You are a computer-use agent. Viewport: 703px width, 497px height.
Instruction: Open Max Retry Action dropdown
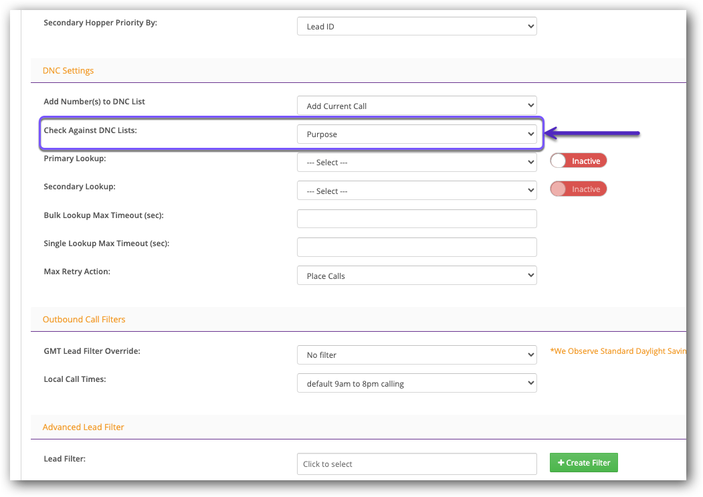click(416, 276)
